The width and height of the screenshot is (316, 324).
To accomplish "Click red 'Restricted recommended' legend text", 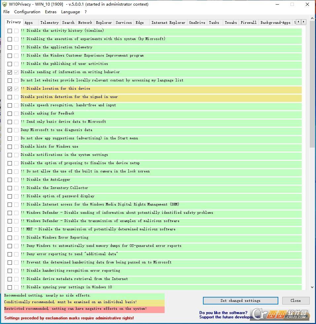I will 75,309.
